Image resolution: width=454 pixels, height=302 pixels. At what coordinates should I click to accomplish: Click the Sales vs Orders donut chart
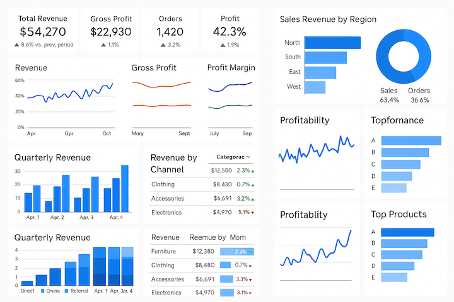coord(404,57)
